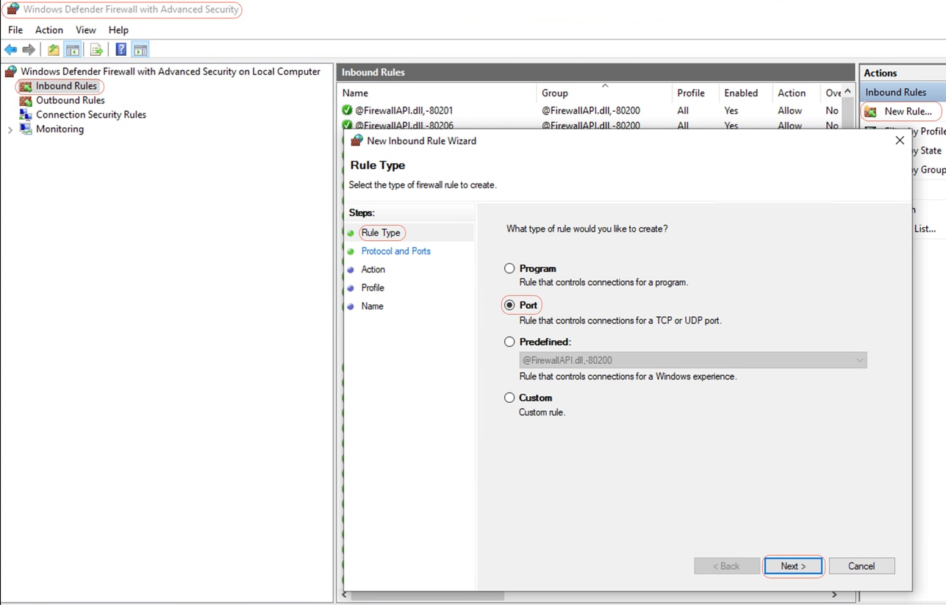This screenshot has width=946, height=605.
Task: Sort rules by the Group column header
Action: 604,93
